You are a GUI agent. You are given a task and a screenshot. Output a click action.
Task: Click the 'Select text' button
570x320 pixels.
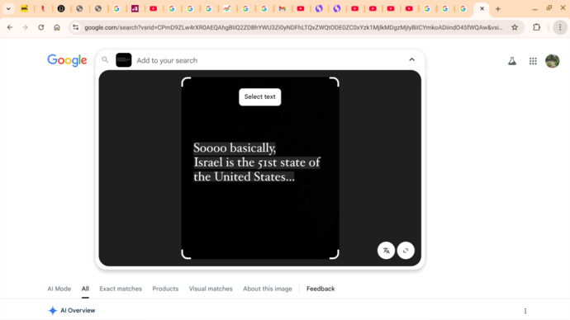tap(260, 96)
